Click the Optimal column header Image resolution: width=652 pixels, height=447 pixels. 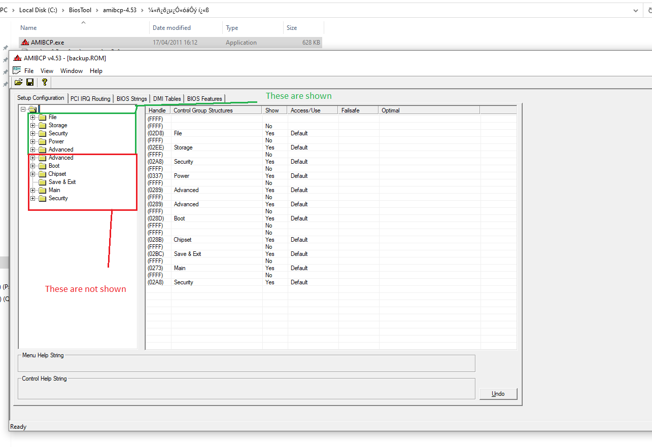pyautogui.click(x=429, y=110)
